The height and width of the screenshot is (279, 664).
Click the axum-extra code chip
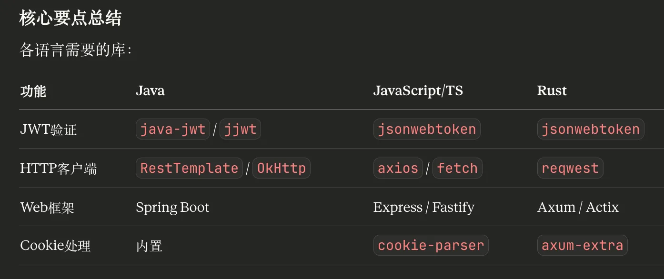click(x=582, y=245)
